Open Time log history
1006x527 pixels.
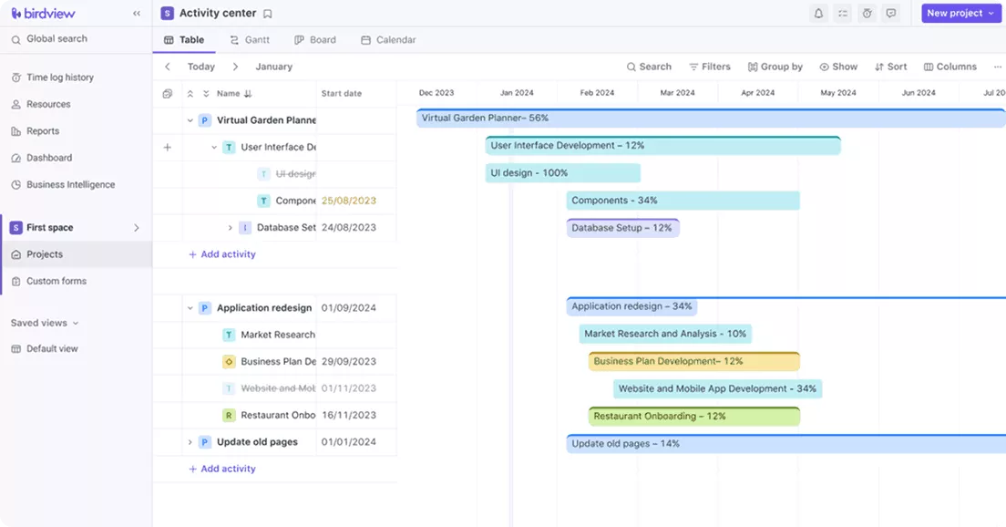(x=53, y=77)
